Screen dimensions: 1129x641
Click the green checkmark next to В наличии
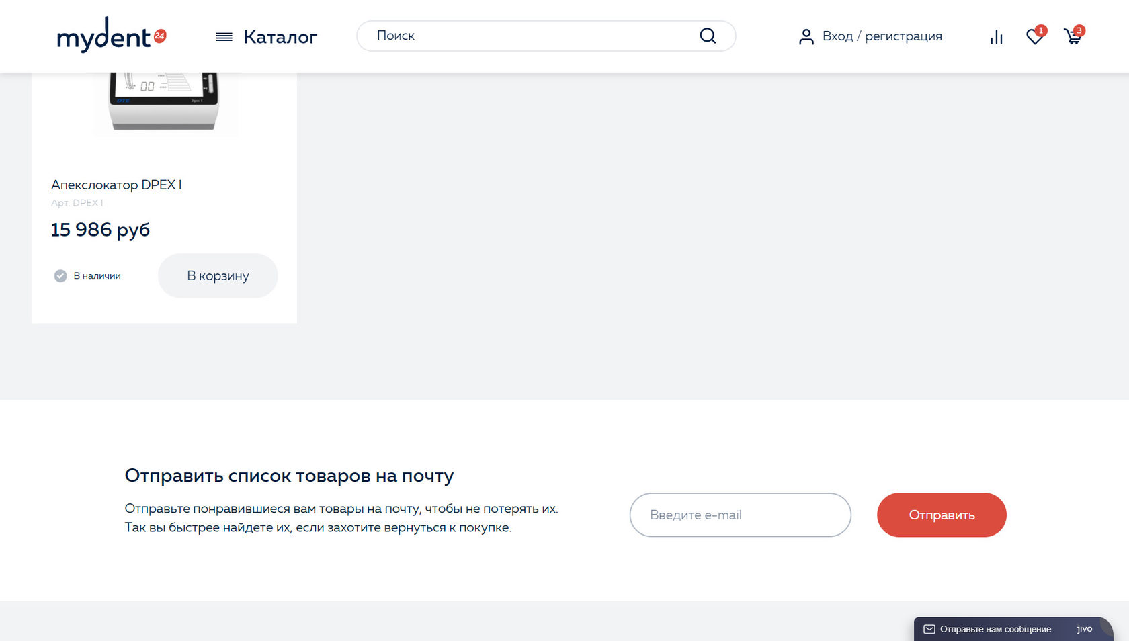[x=60, y=275]
